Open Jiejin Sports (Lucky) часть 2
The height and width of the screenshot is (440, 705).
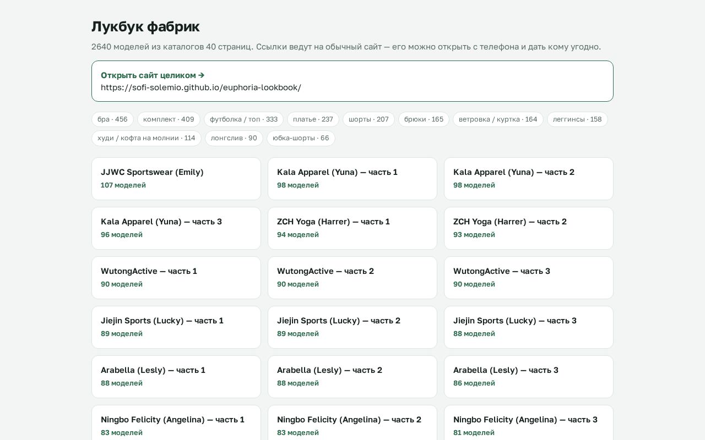click(x=352, y=327)
